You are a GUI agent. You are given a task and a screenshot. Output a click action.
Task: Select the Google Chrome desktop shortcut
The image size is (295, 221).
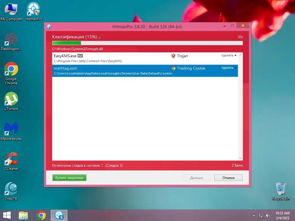point(11,73)
